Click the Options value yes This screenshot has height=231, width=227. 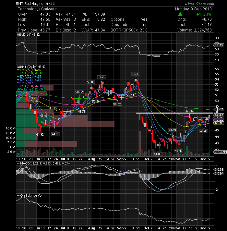(144, 19)
